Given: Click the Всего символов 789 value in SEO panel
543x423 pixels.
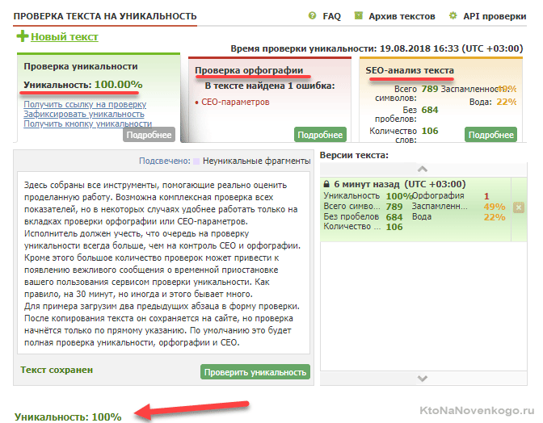Looking at the screenshot, I should tap(430, 89).
